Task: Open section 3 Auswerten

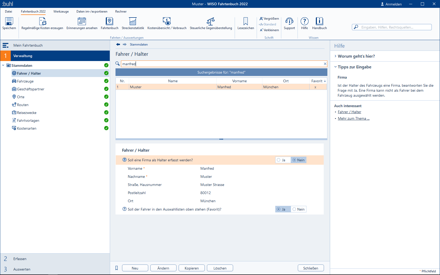Action: pyautogui.click(x=55, y=269)
